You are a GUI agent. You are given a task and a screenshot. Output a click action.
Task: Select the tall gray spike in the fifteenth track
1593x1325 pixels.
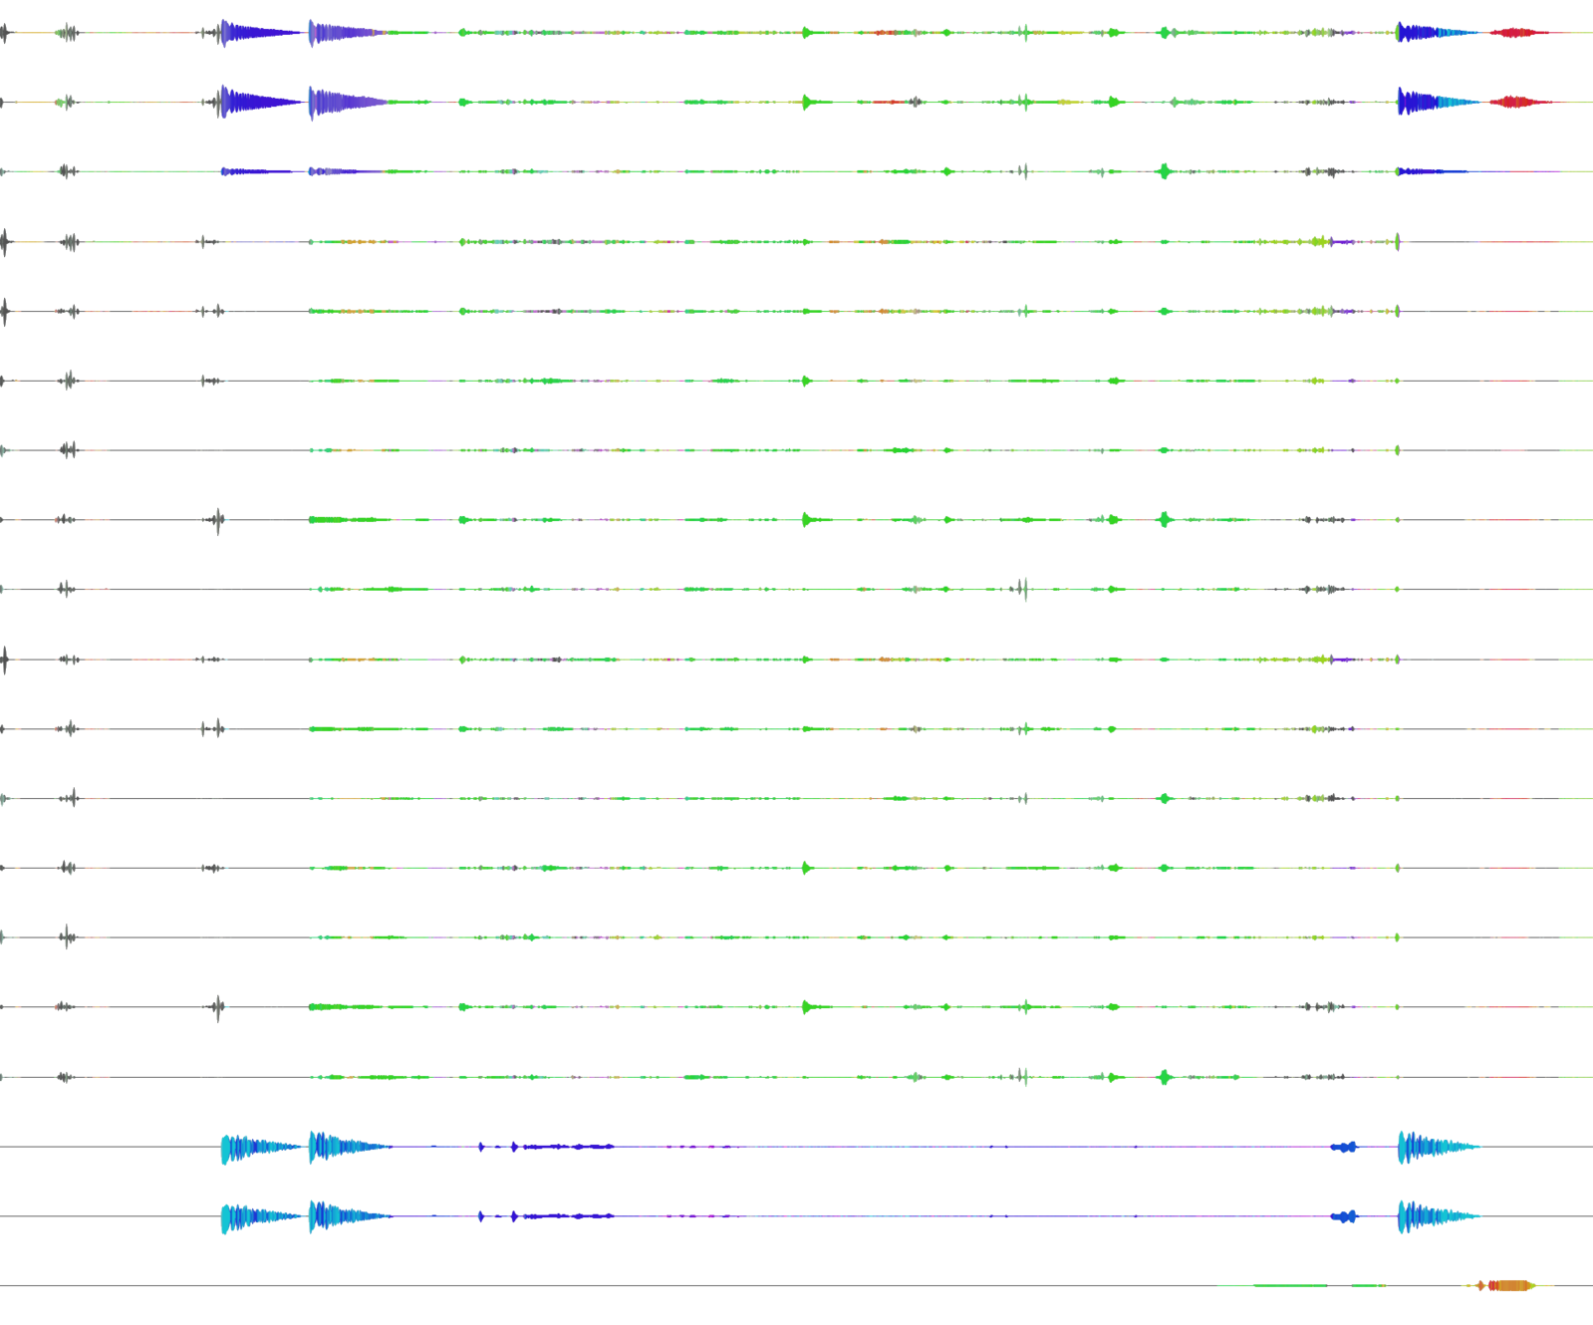(x=218, y=1008)
